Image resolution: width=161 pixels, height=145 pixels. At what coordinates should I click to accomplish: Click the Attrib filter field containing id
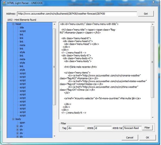(103, 128)
